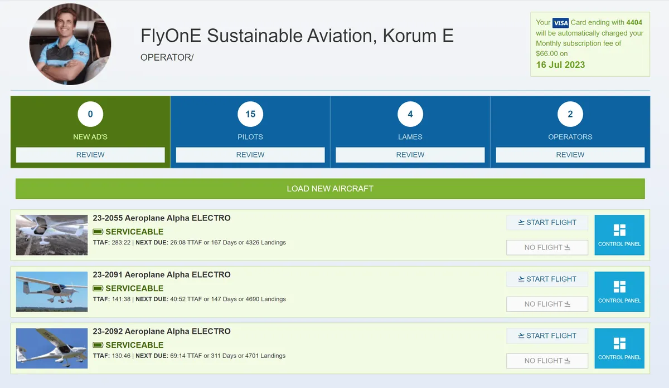The width and height of the screenshot is (669, 388).
Task: Start flight for aircraft 23-2091
Action: coord(547,279)
